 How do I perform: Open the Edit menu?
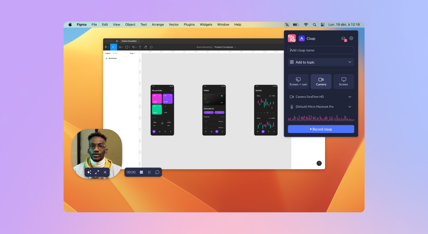click(105, 25)
